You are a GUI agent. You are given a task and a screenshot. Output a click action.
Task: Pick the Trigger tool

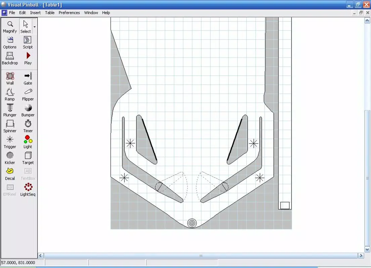point(10,142)
